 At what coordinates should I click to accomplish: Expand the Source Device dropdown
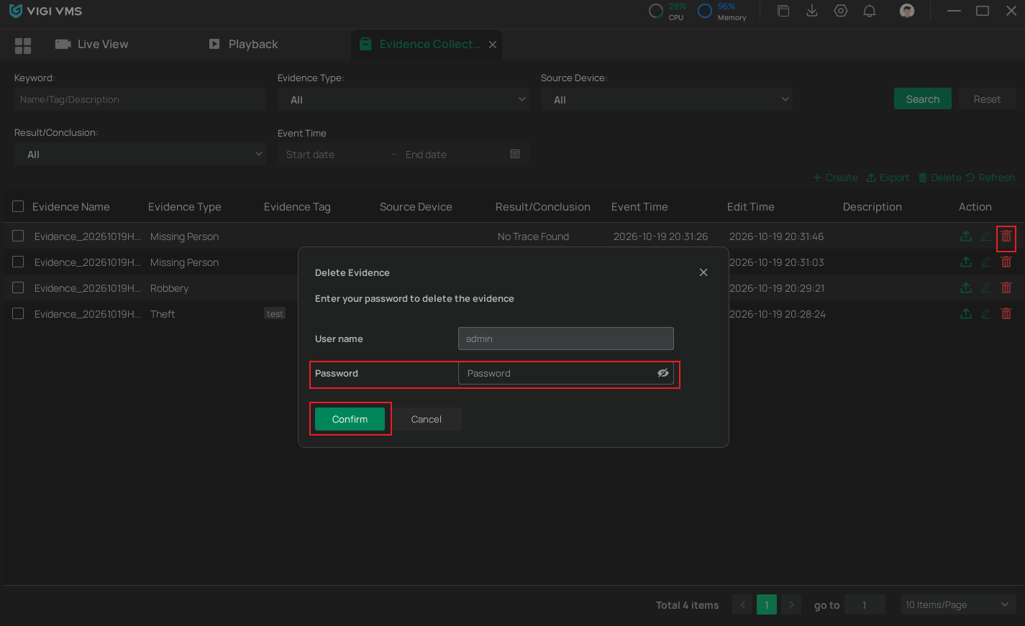coord(667,100)
